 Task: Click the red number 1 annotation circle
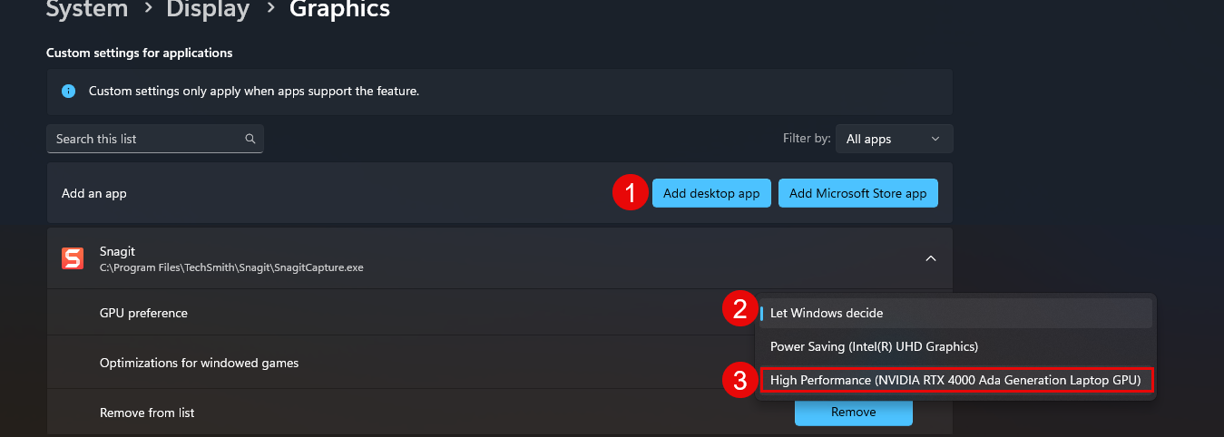tap(629, 193)
